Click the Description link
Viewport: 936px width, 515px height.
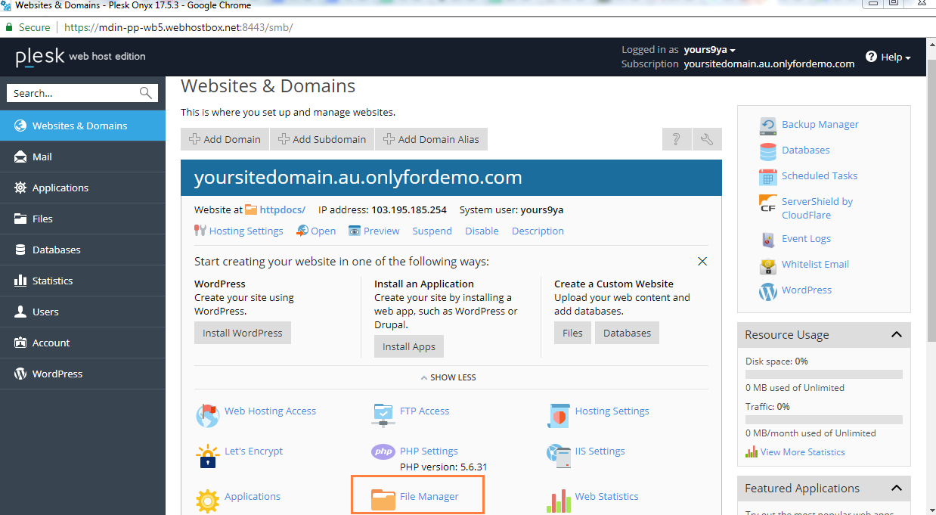click(x=538, y=231)
